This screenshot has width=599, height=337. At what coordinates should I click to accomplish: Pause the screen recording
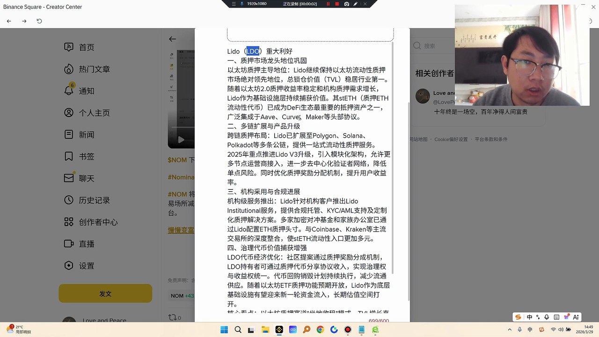(328, 4)
